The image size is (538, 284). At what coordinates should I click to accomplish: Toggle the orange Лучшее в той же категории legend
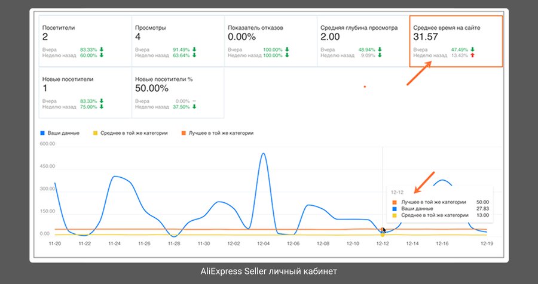217,133
